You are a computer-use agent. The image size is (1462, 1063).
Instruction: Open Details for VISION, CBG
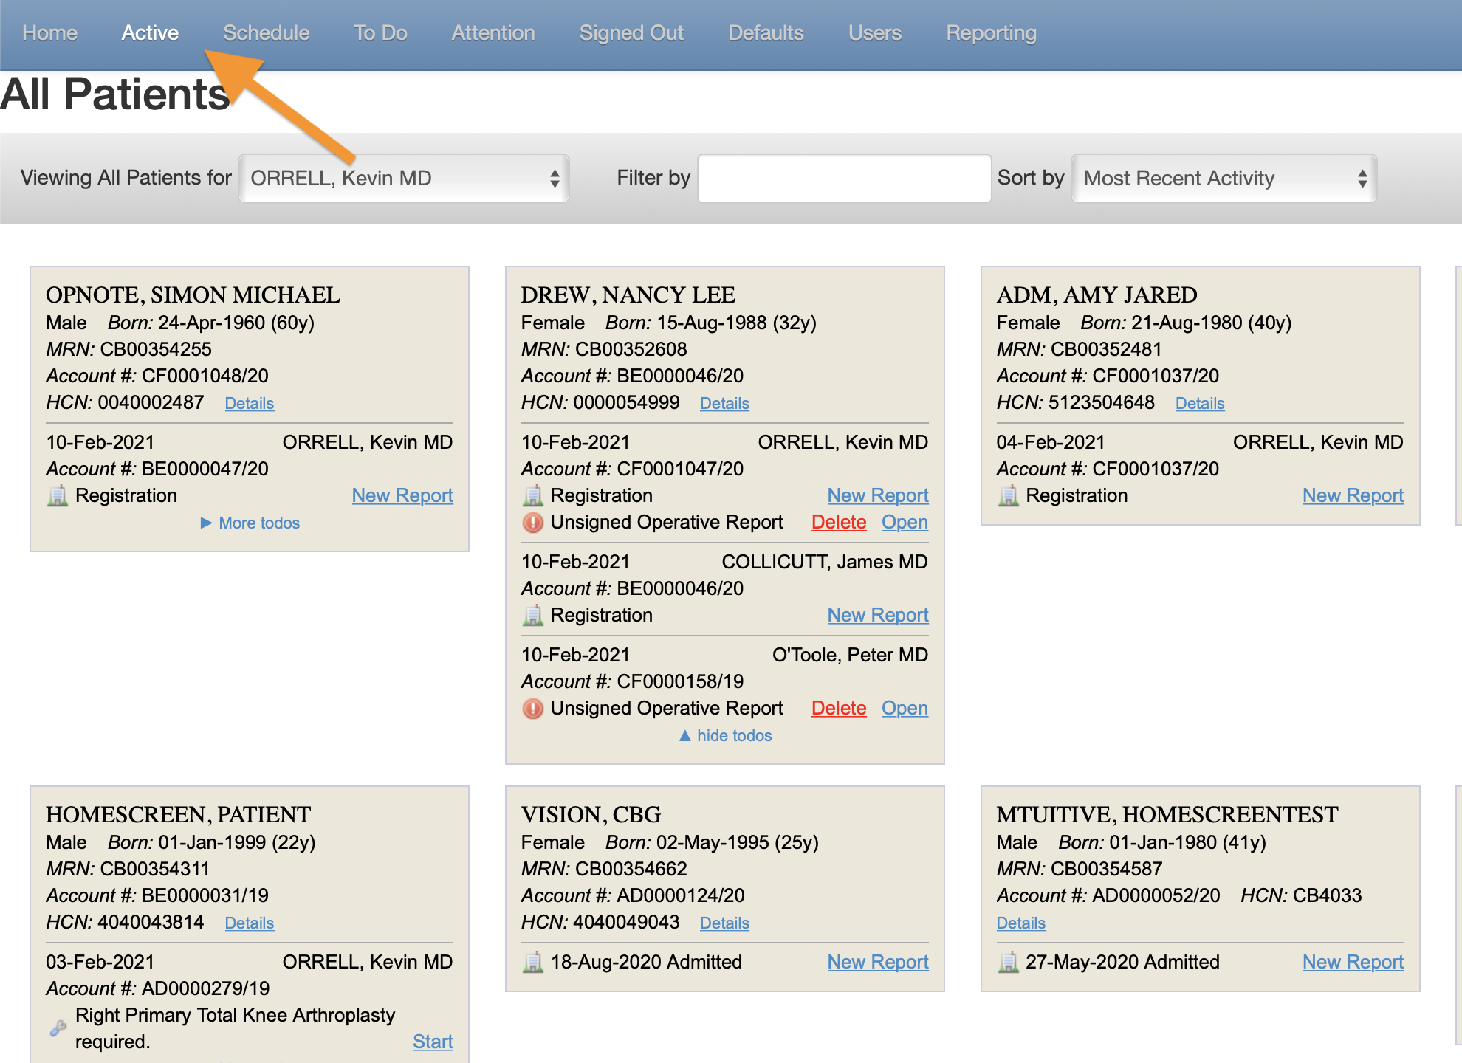pyautogui.click(x=724, y=923)
